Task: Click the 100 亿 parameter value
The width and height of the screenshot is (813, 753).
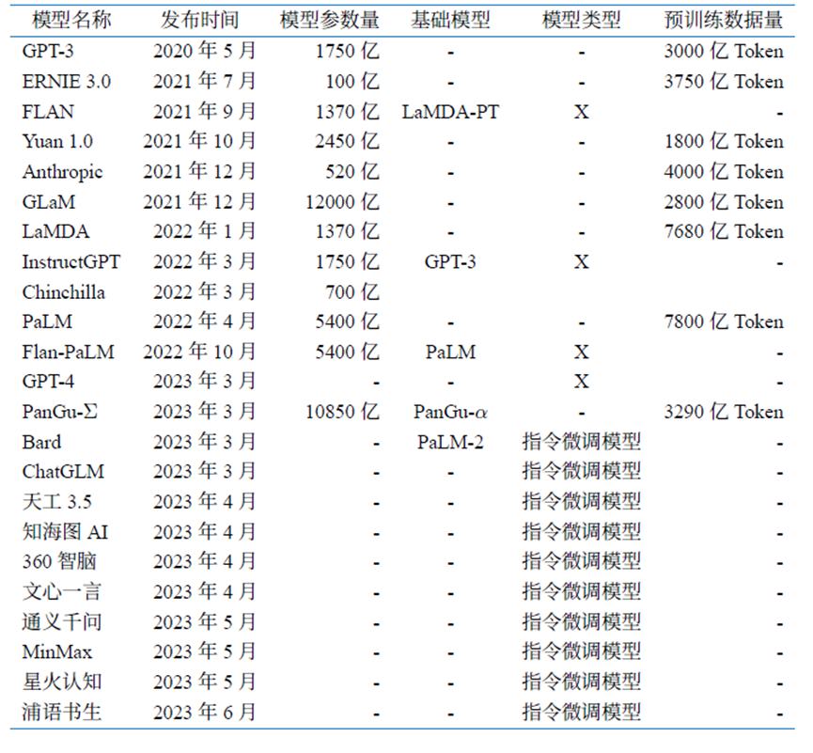Action: [352, 82]
